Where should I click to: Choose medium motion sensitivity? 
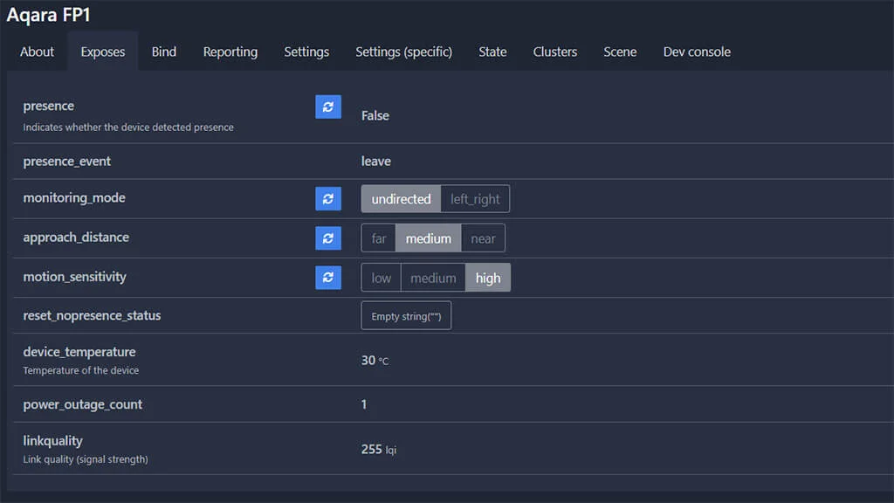(x=433, y=278)
